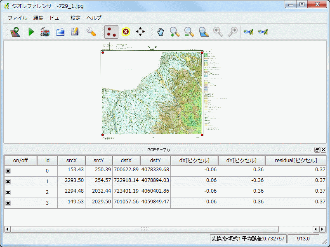Click the srcX column header
The image size is (330, 247).
tap(71, 161)
